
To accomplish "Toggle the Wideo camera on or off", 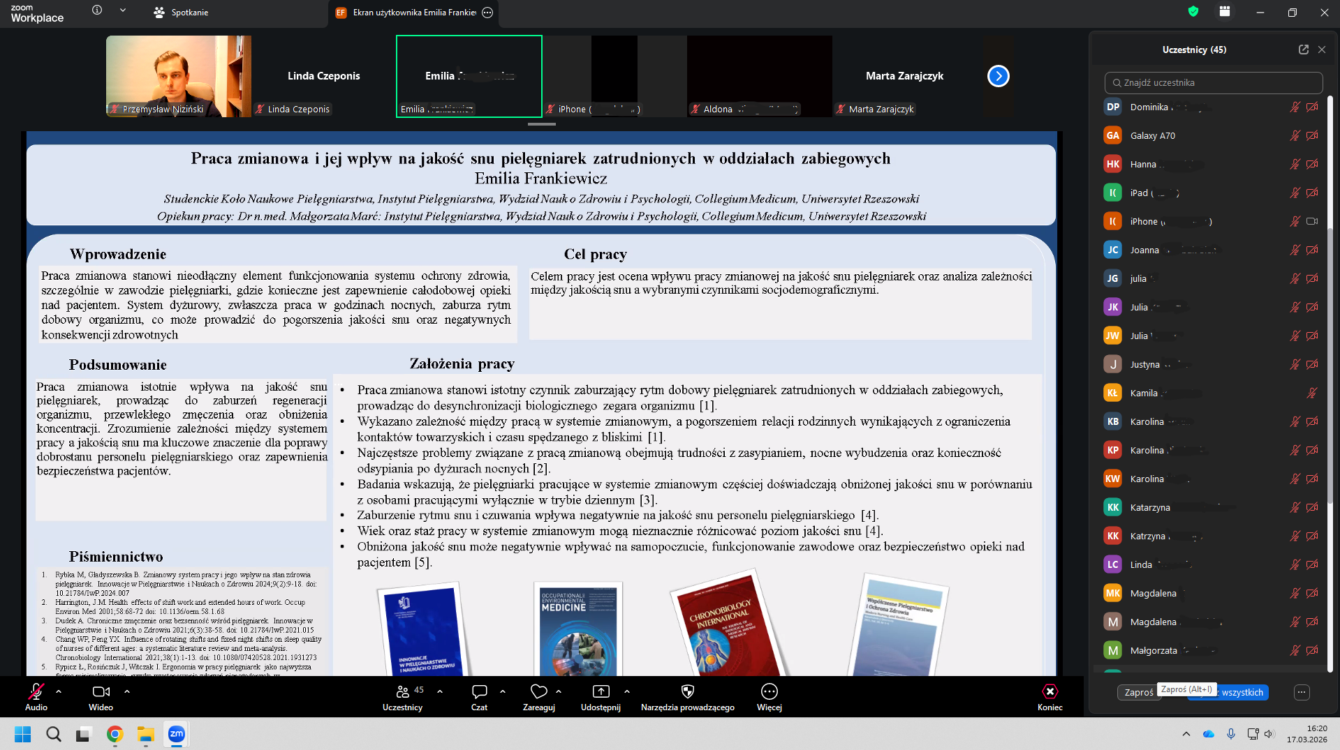I will [101, 692].
